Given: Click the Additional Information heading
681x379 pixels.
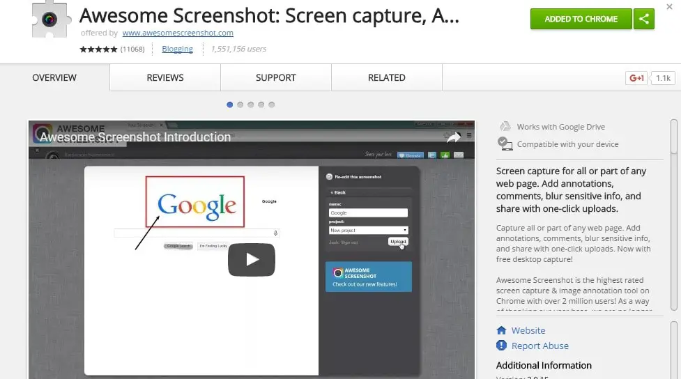Looking at the screenshot, I should [544, 366].
